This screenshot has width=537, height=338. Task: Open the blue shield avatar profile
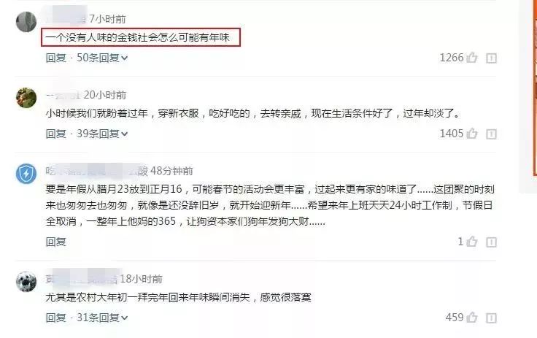[26, 174]
